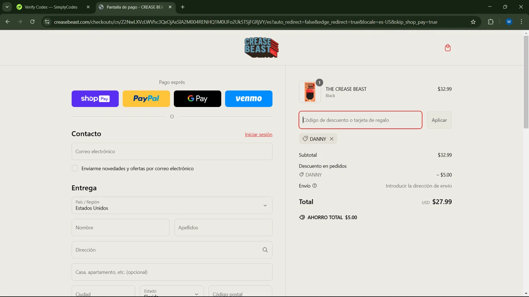Pay with Shop Pay button

point(95,99)
